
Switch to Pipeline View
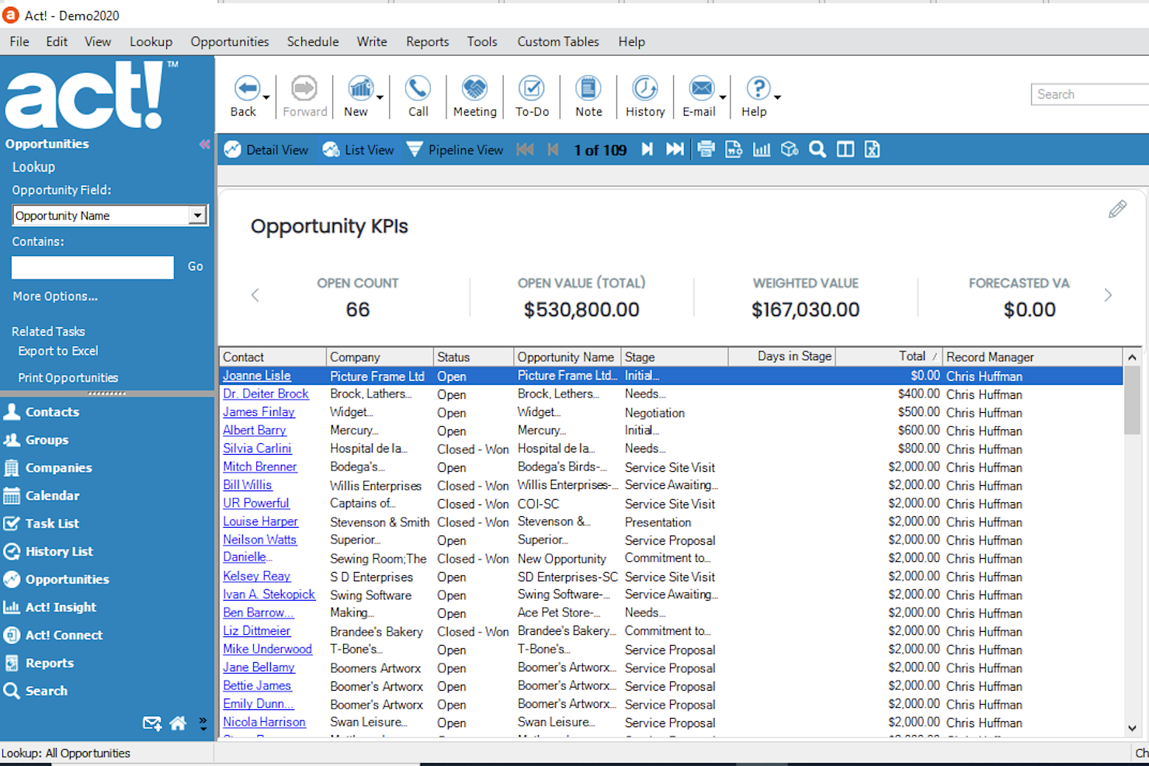click(455, 149)
